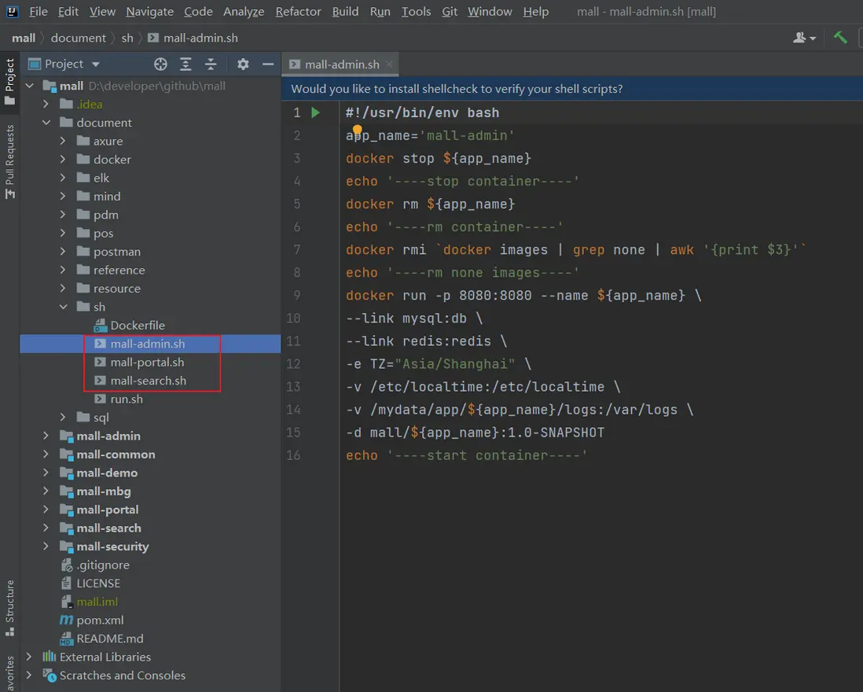Collapse the sh folder

[x=64, y=307]
